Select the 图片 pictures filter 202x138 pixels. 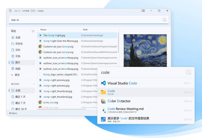tap(22, 62)
